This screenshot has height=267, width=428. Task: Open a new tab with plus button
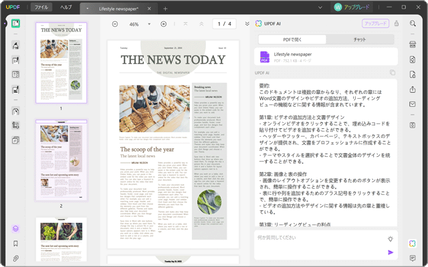coord(165,8)
